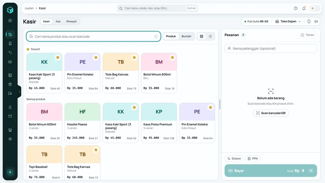The image size is (325, 183).
Task: Expand the sidebar with the chevron handle
Action: pyautogui.click(x=19, y=91)
